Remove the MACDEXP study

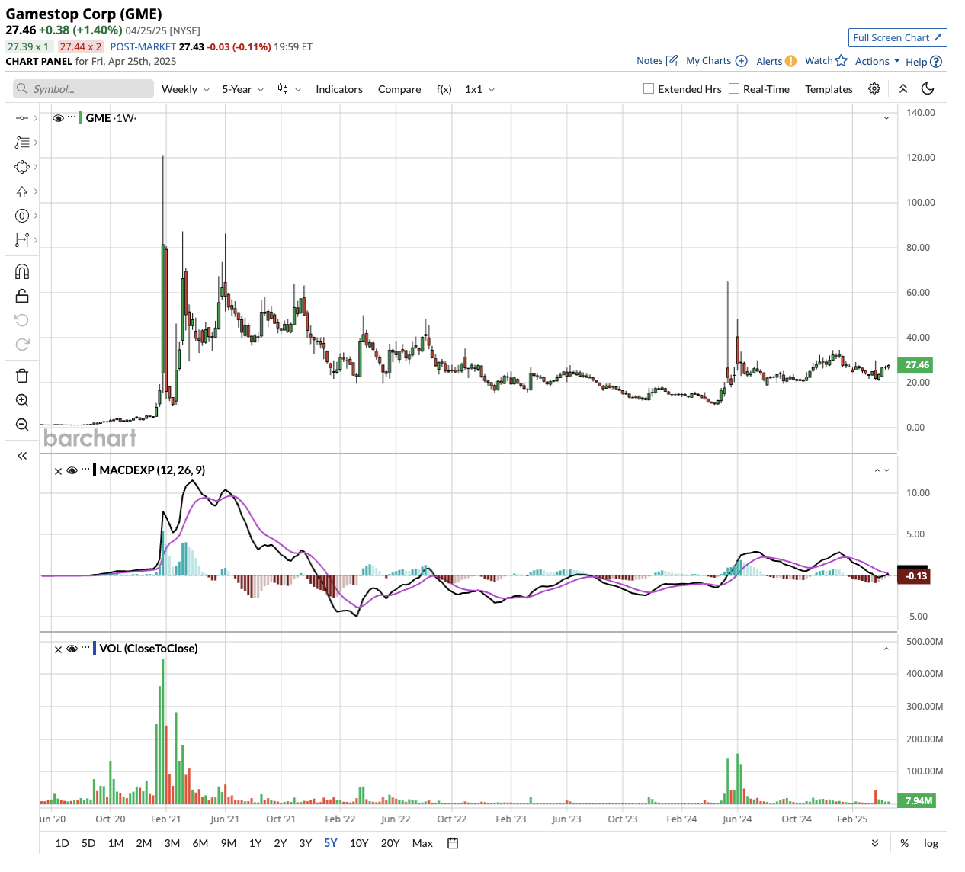[58, 471]
